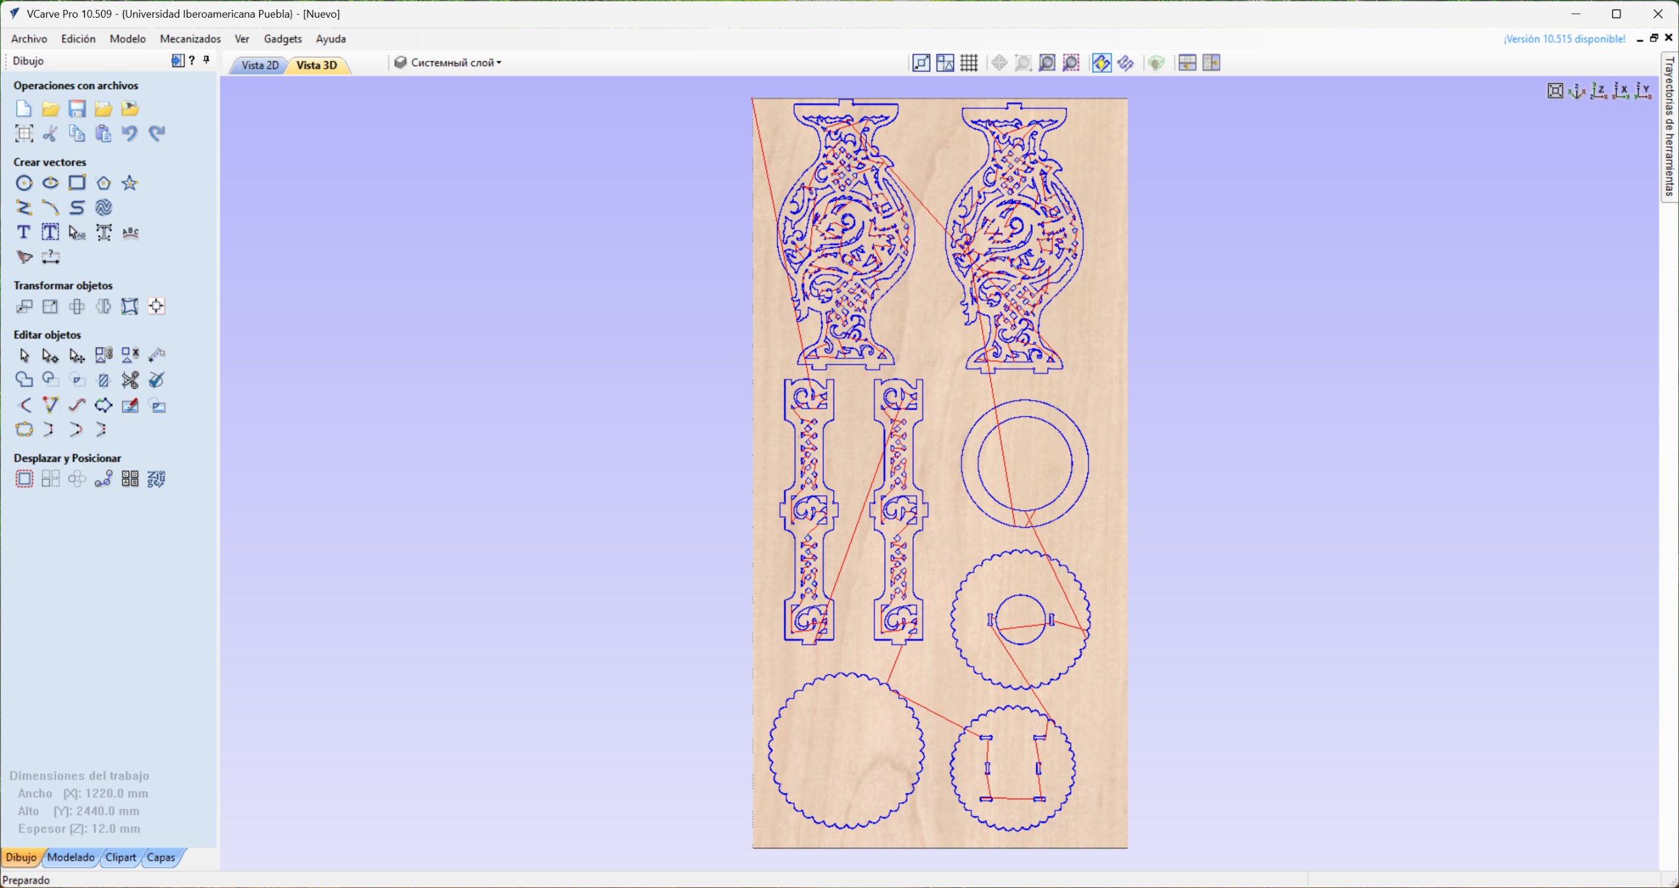
Task: Click the Draw Rectangle tool
Action: coord(77,183)
